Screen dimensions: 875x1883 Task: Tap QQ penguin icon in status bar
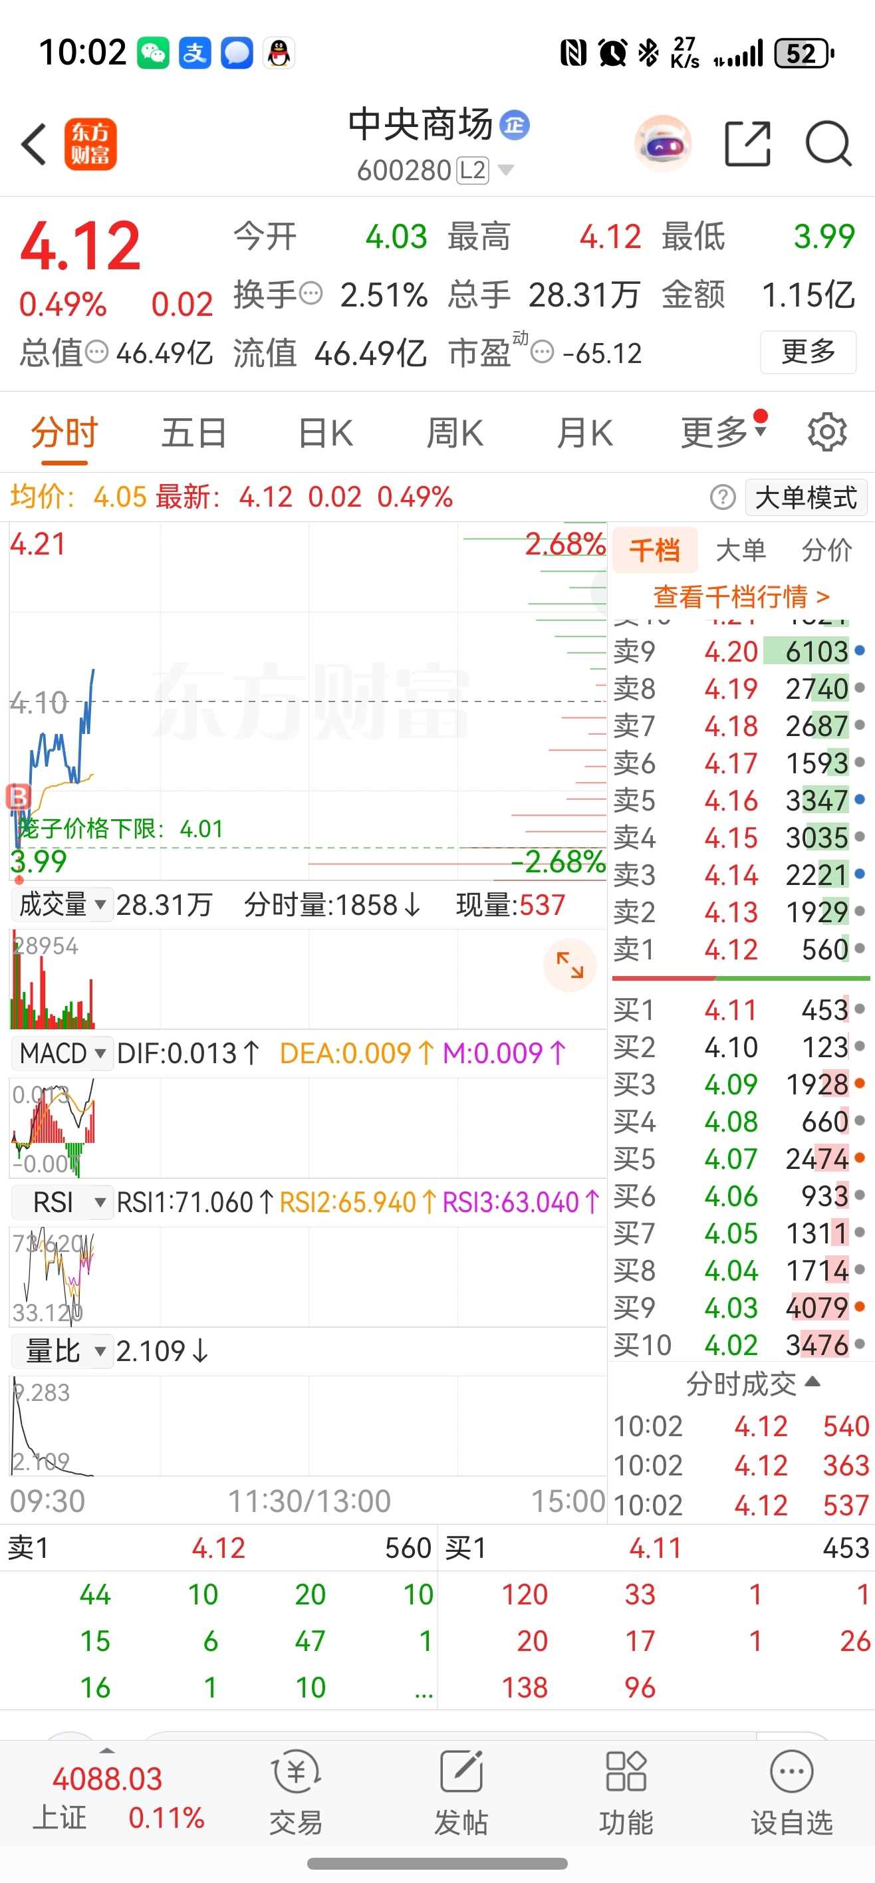click(x=279, y=53)
